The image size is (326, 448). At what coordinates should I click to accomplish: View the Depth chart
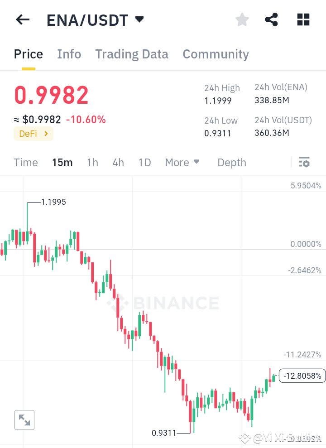point(231,162)
